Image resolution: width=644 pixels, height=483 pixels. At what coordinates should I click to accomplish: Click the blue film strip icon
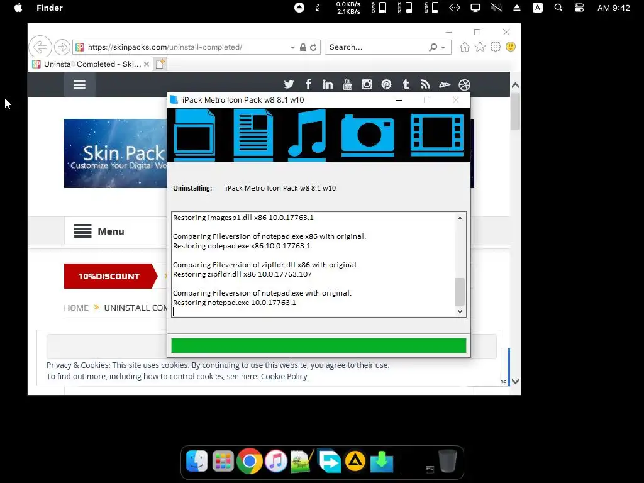point(437,135)
